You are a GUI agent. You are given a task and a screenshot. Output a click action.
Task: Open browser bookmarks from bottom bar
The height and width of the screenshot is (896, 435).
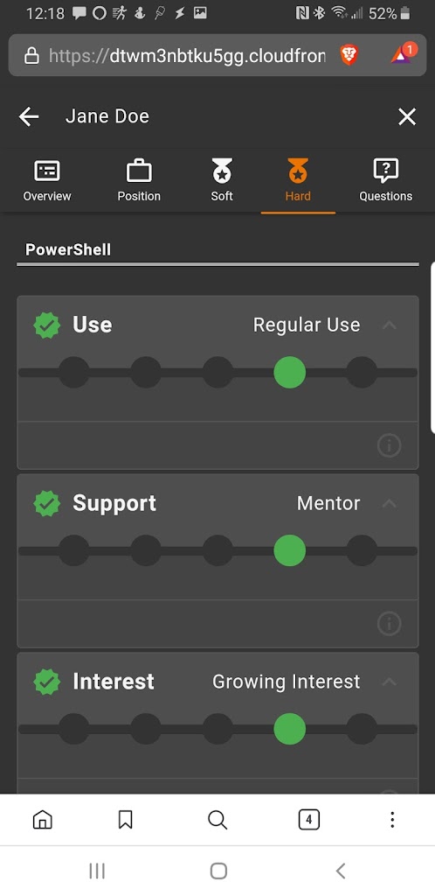[x=126, y=820]
